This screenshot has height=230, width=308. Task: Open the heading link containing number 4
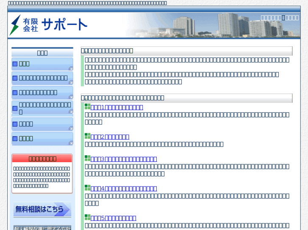coord(124,189)
